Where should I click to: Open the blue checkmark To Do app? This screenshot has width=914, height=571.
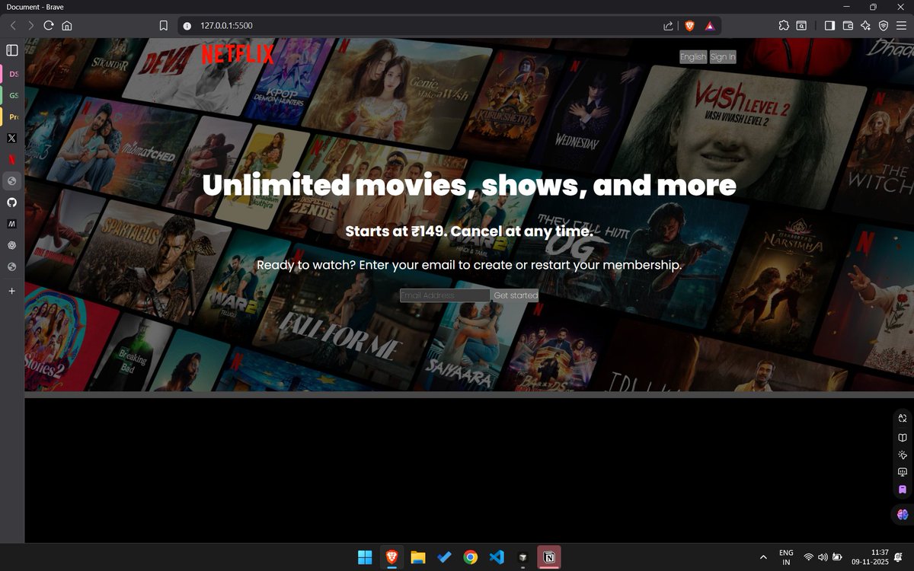coord(444,557)
